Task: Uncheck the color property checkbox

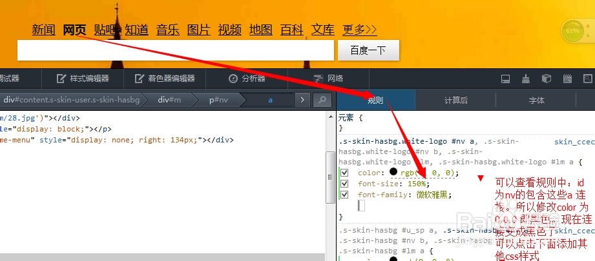Action: click(x=344, y=173)
